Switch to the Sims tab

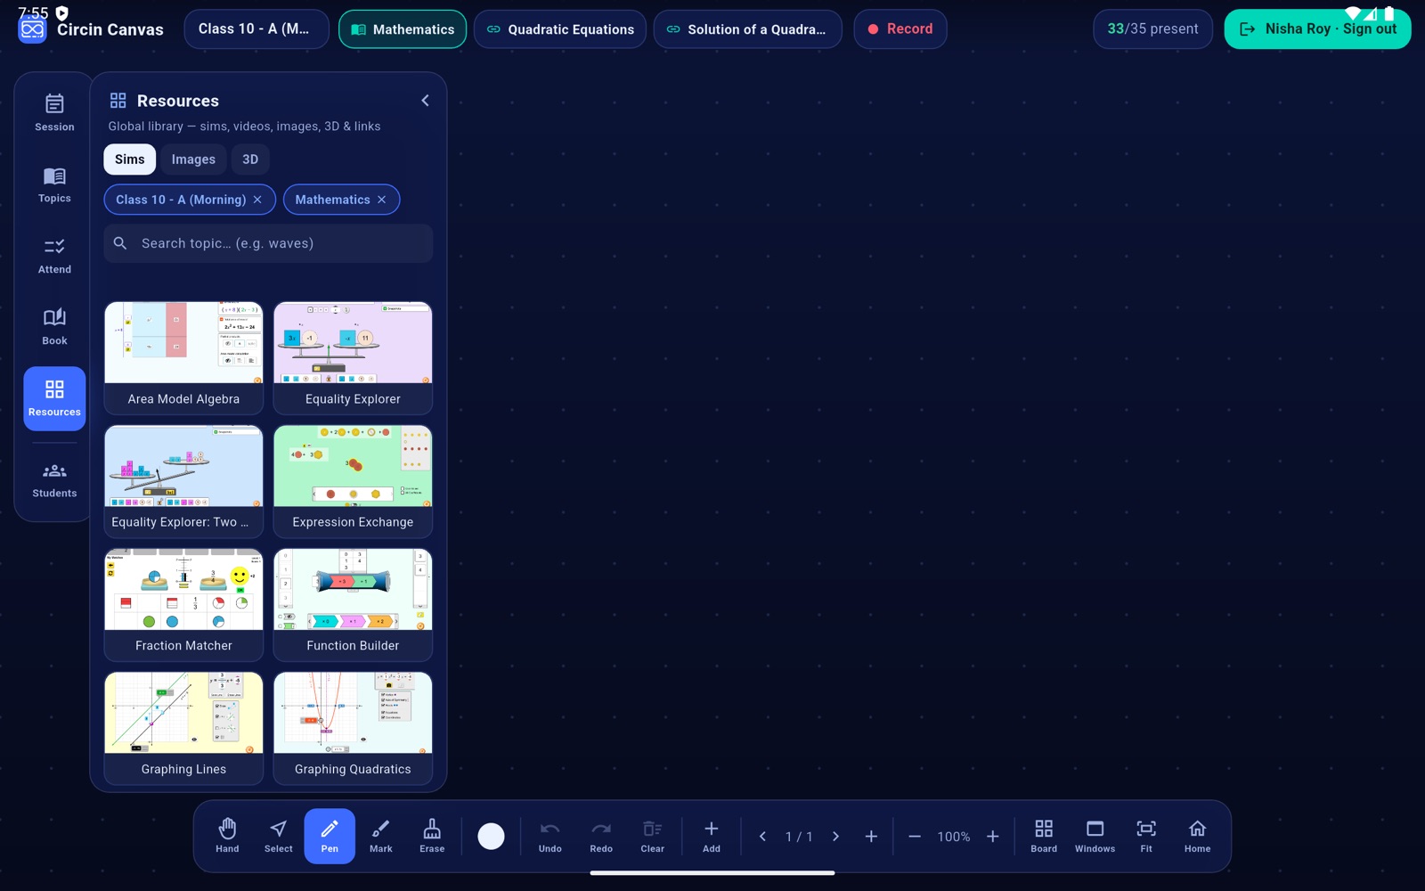click(x=130, y=159)
